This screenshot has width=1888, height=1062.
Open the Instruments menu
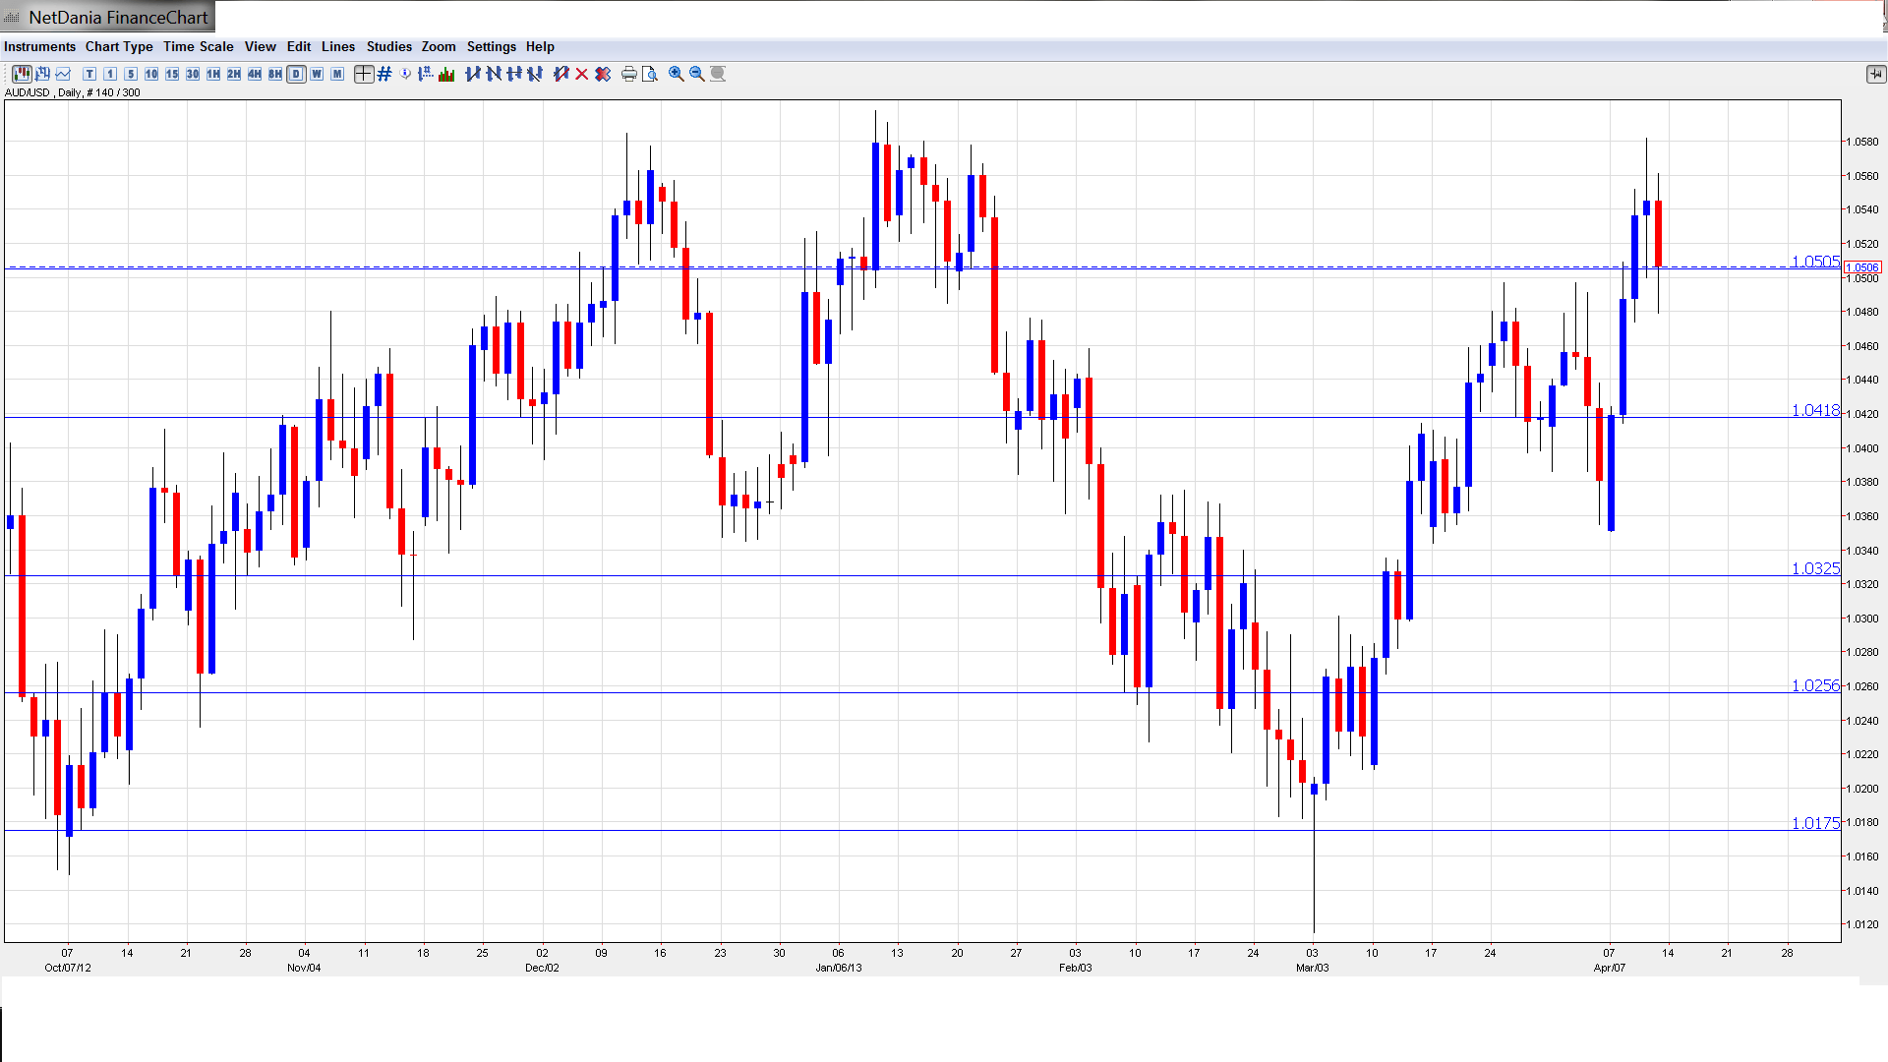tap(39, 46)
